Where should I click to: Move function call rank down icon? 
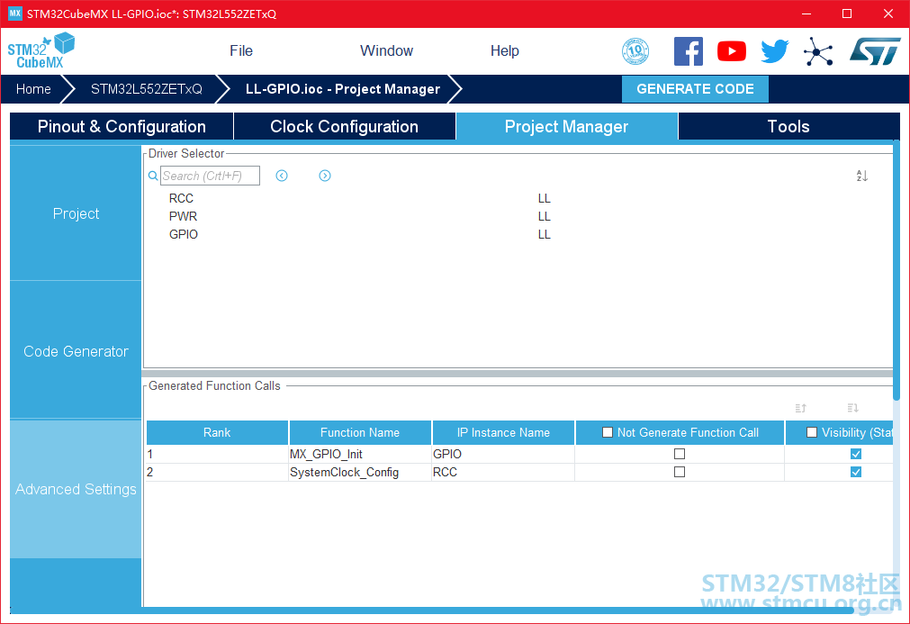click(852, 408)
